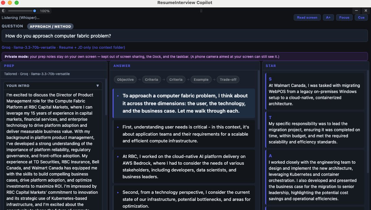This screenshot has height=210, width=371.
Task: Click the 100% opacity value
Action: pyautogui.click(x=45, y=11)
